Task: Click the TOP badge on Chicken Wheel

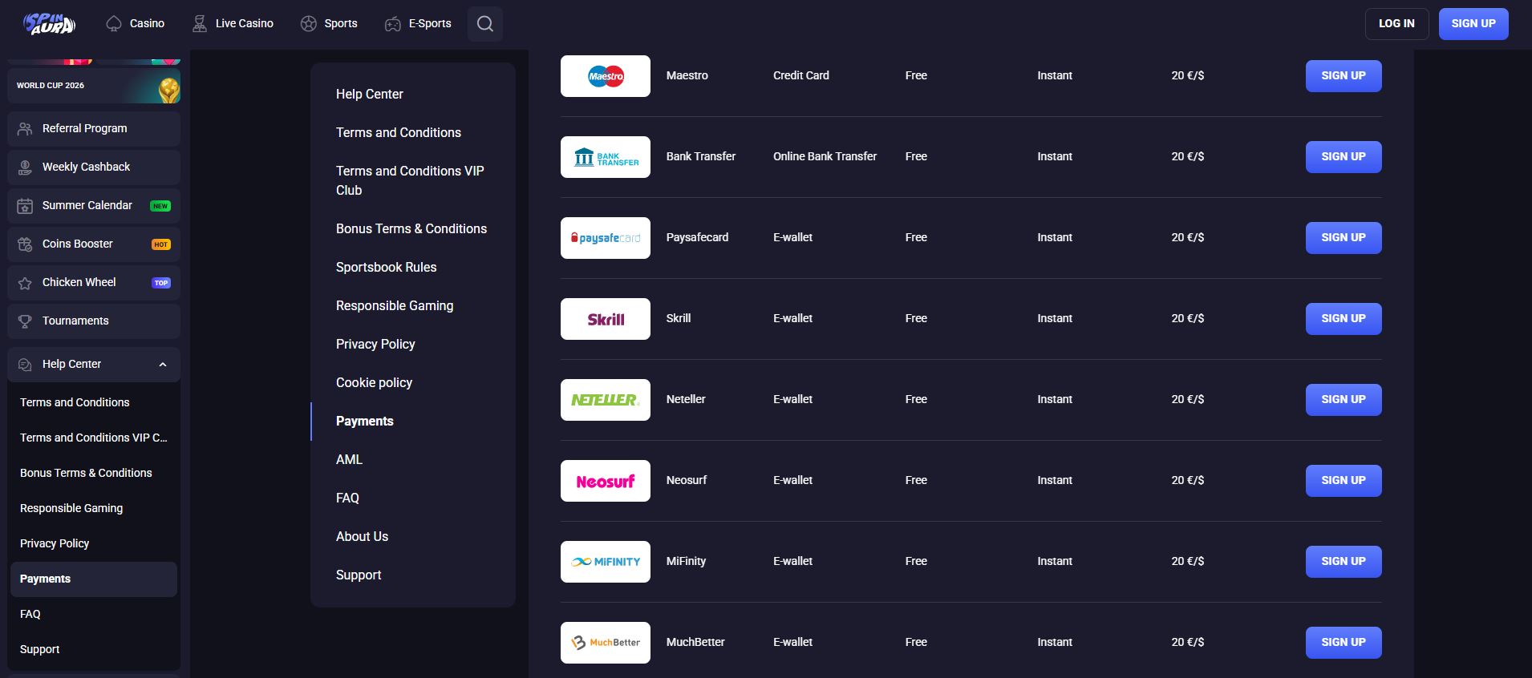Action: [161, 283]
